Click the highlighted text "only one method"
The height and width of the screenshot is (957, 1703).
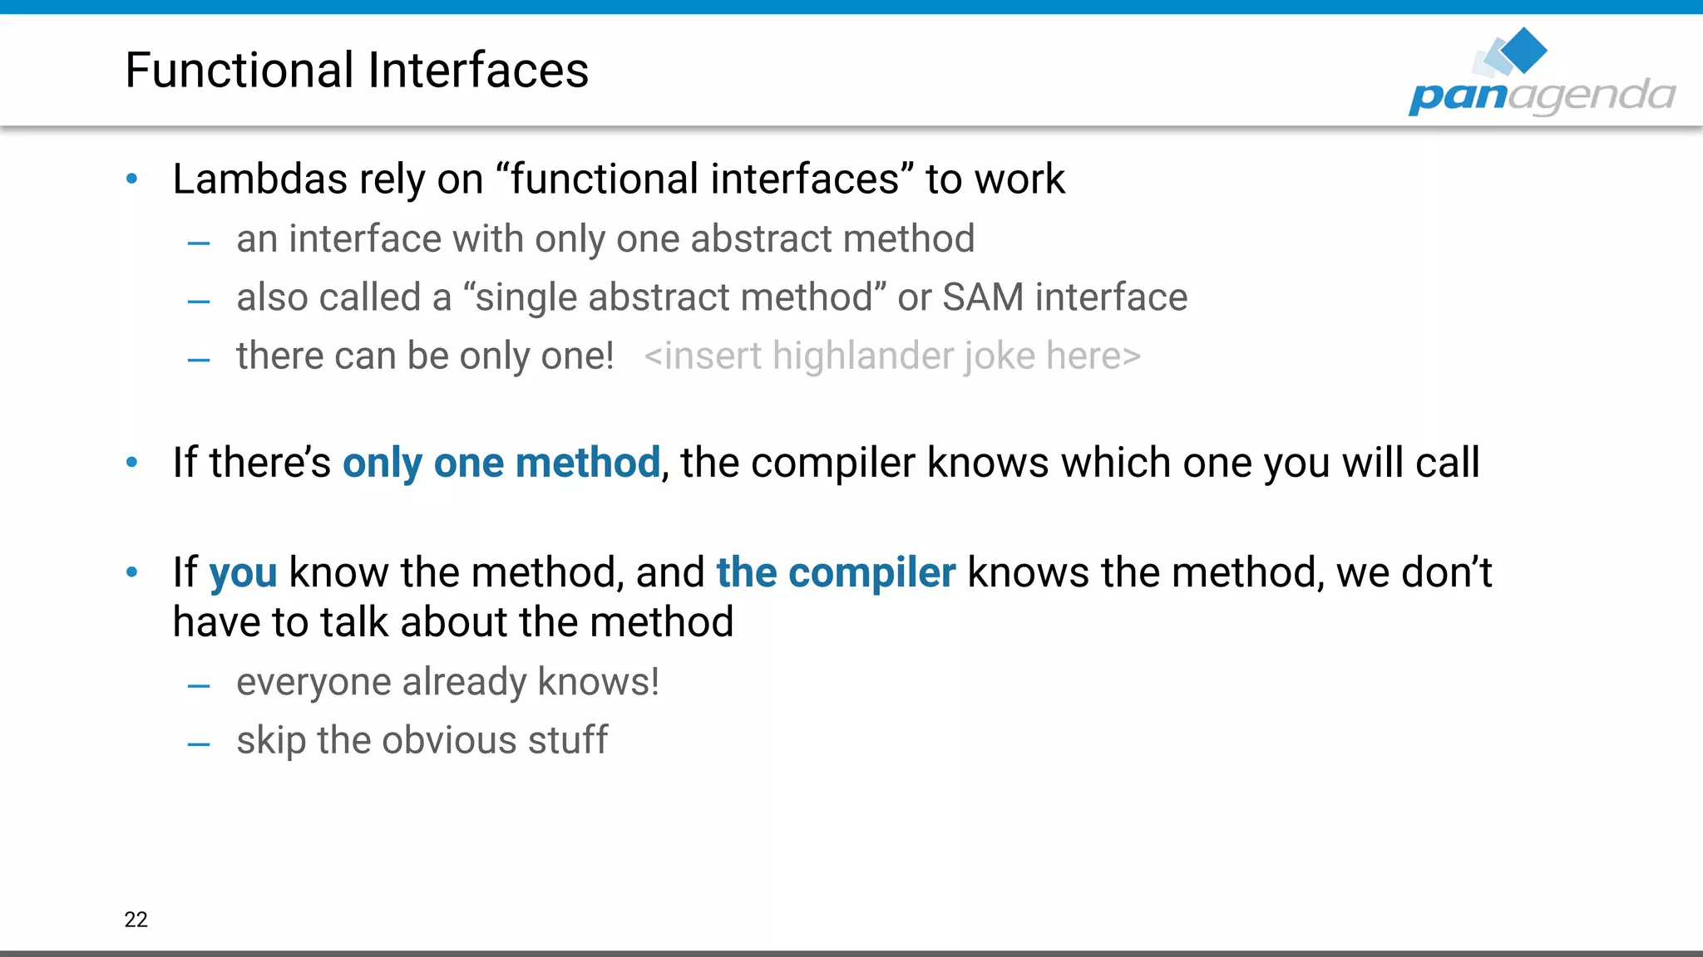click(501, 463)
